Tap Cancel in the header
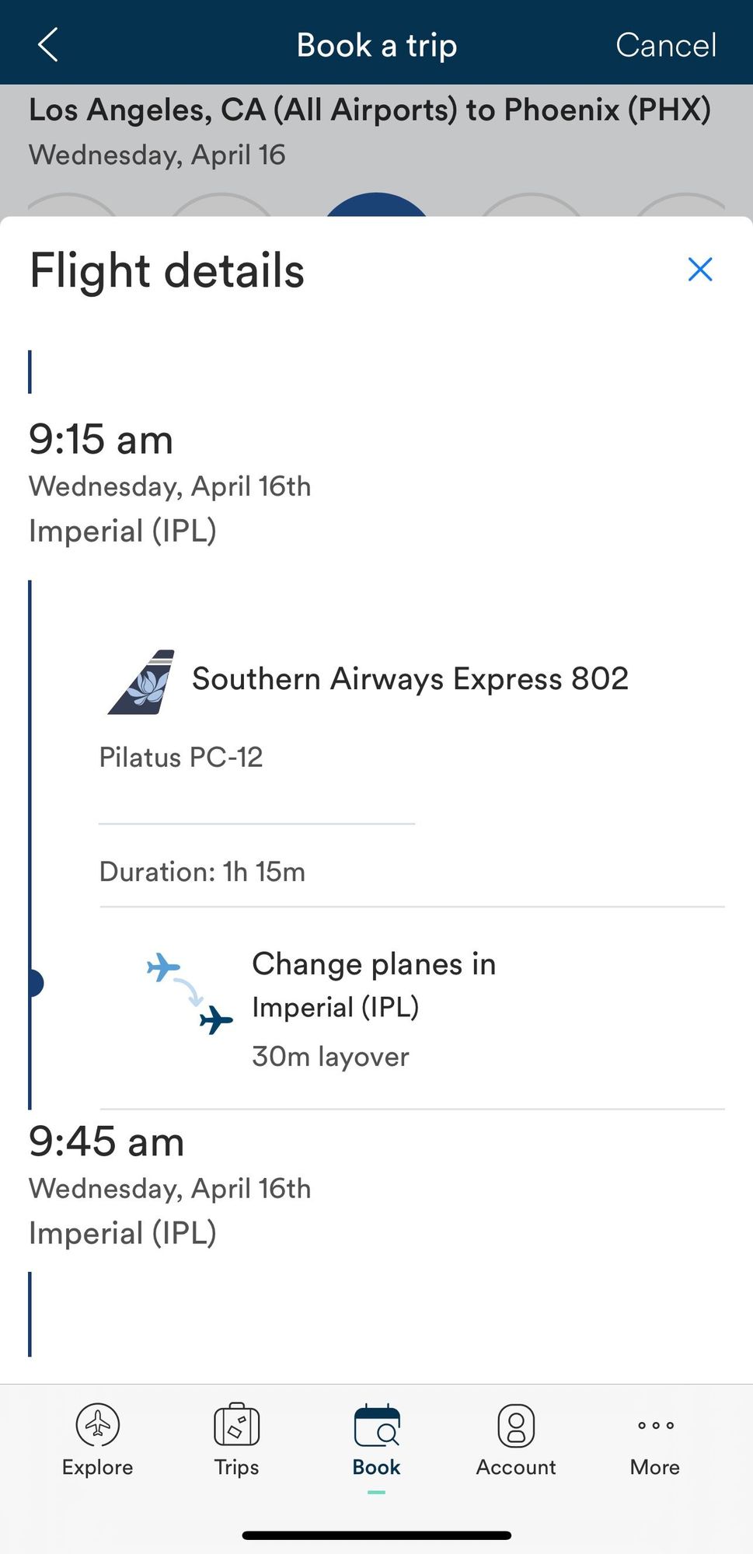753x1554 pixels. point(666,45)
